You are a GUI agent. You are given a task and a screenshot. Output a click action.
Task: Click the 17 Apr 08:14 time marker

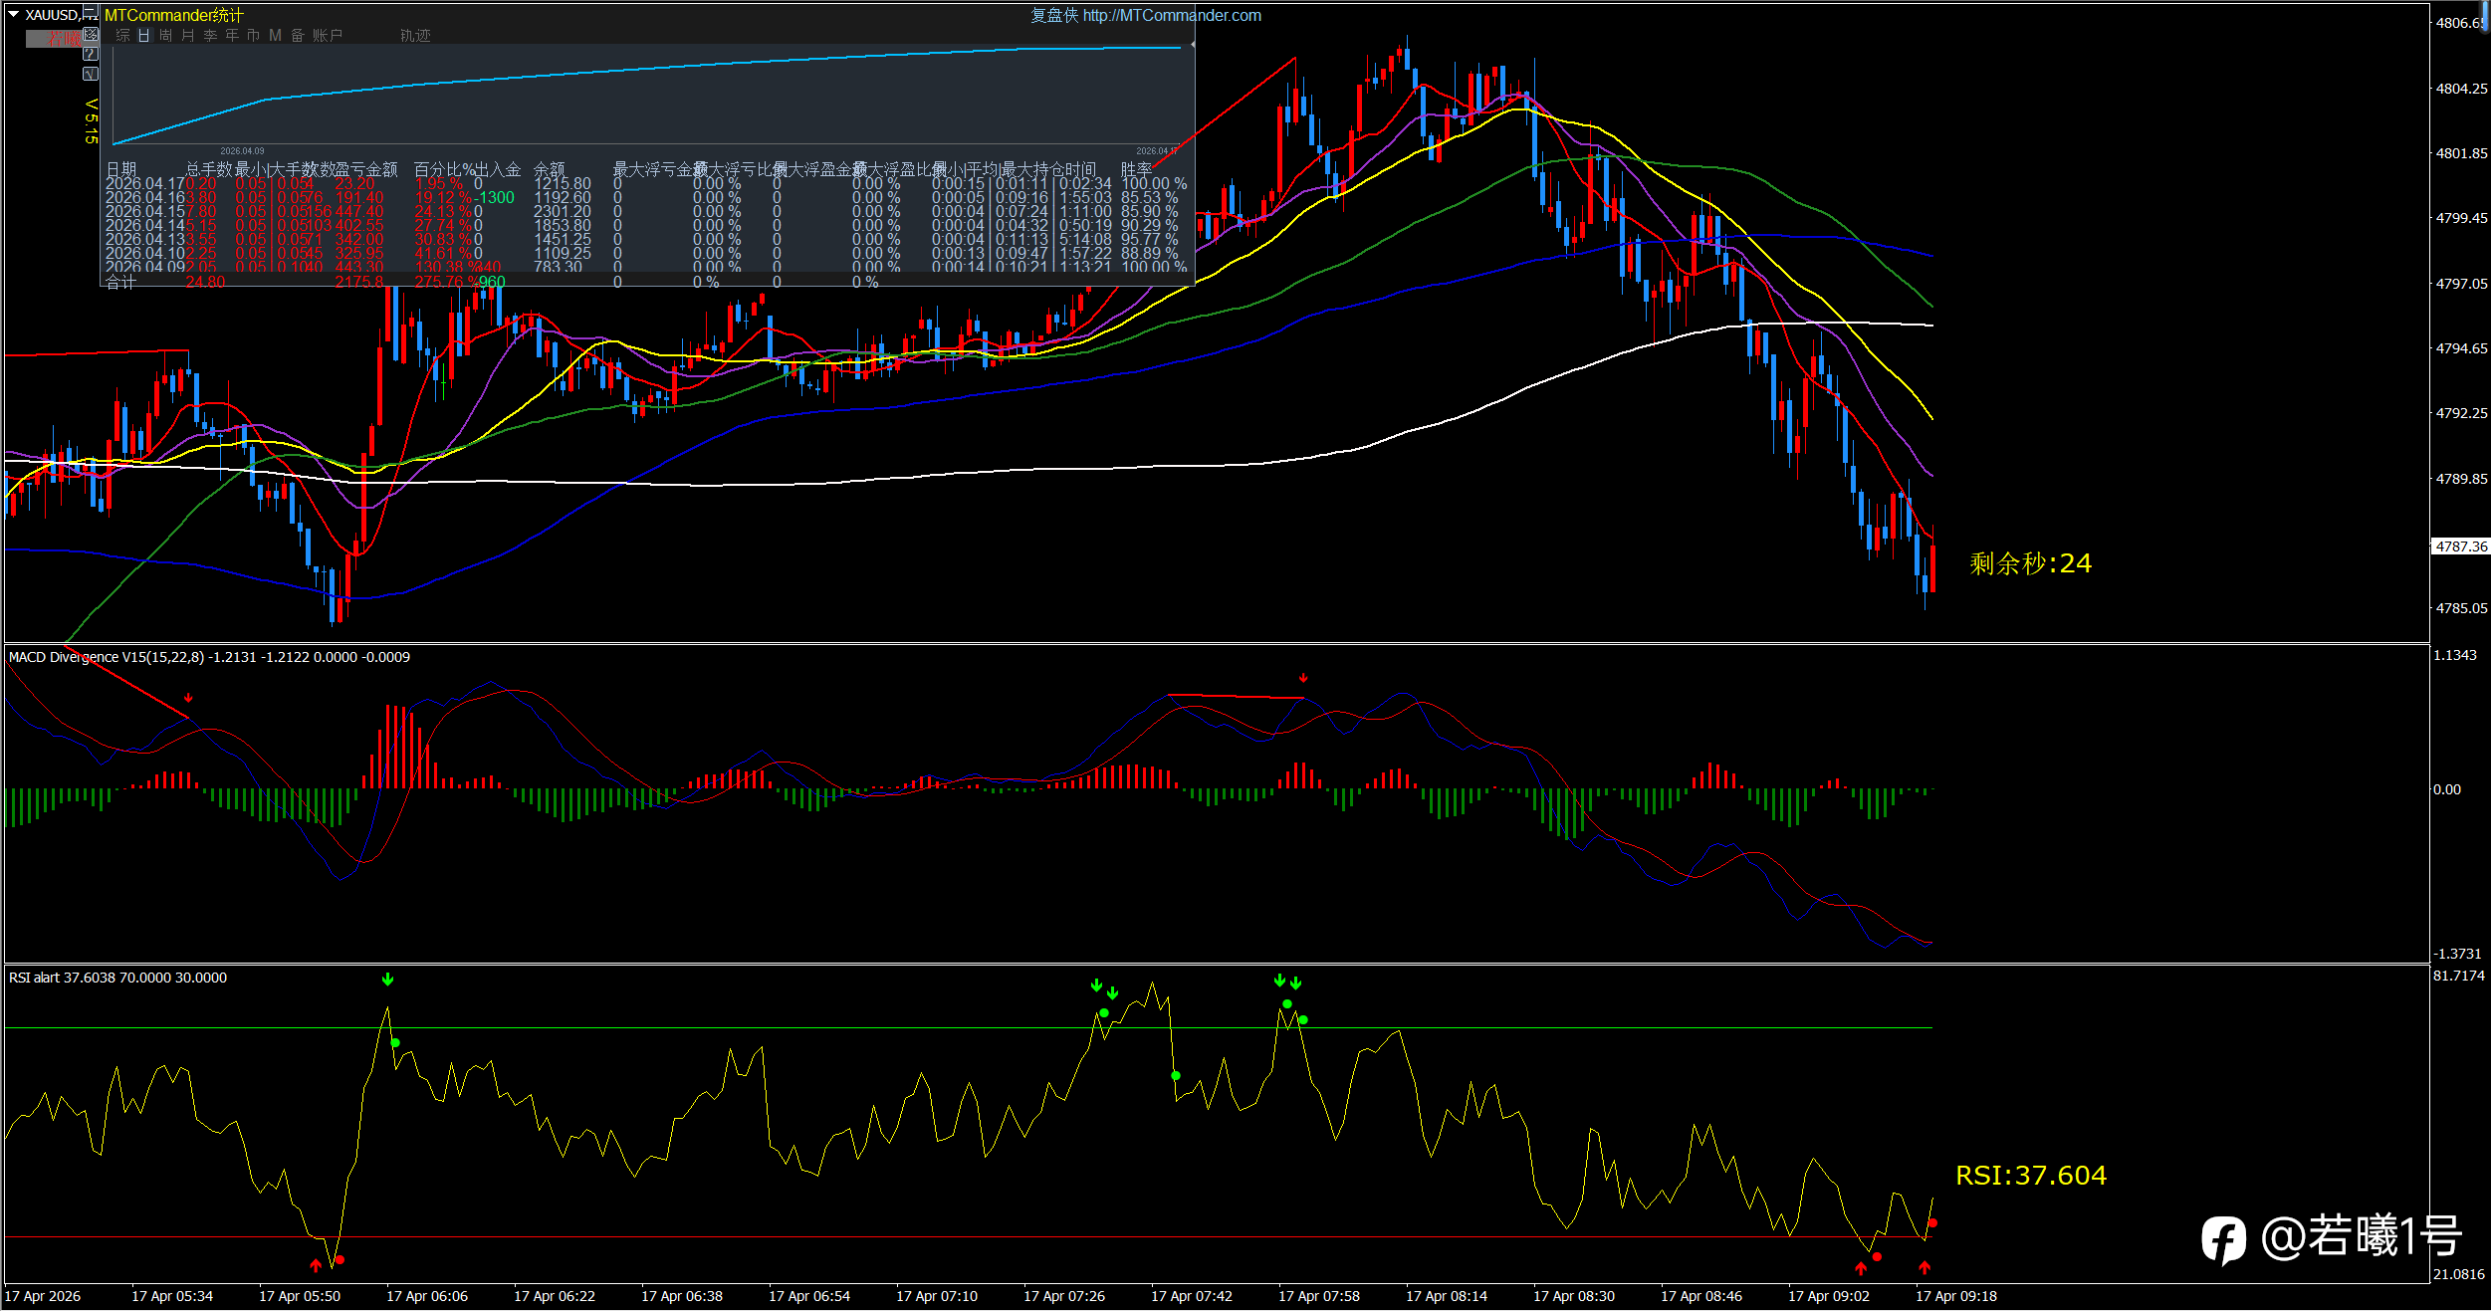1446,1296
